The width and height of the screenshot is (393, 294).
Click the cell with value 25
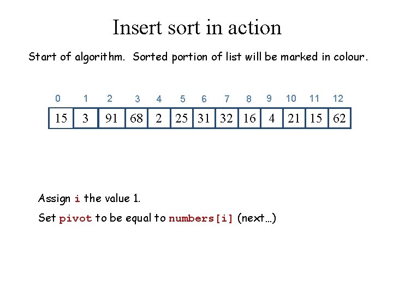tap(182, 119)
